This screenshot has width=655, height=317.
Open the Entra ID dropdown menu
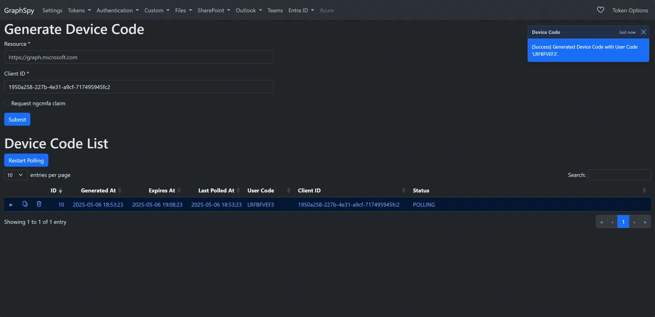[301, 10]
